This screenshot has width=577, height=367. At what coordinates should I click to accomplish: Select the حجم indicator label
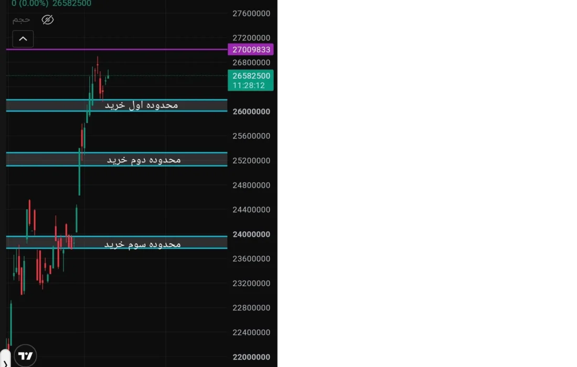coord(21,19)
